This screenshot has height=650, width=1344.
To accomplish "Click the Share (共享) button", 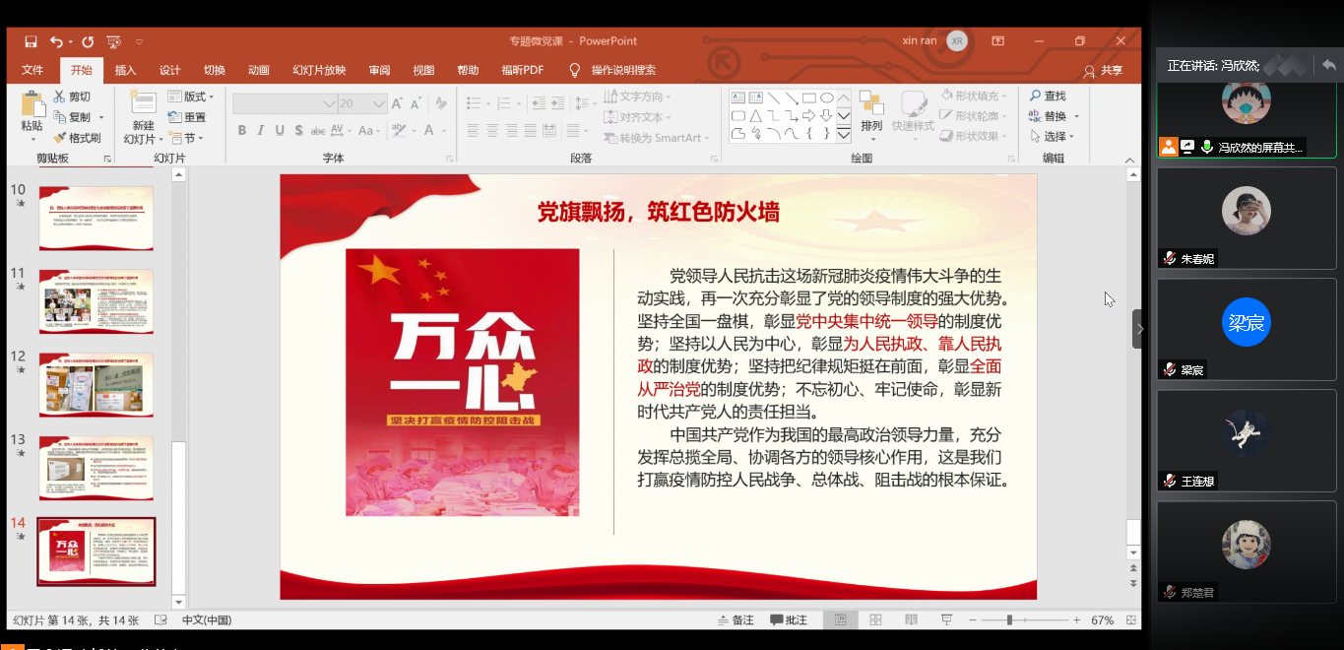I will pos(1103,71).
